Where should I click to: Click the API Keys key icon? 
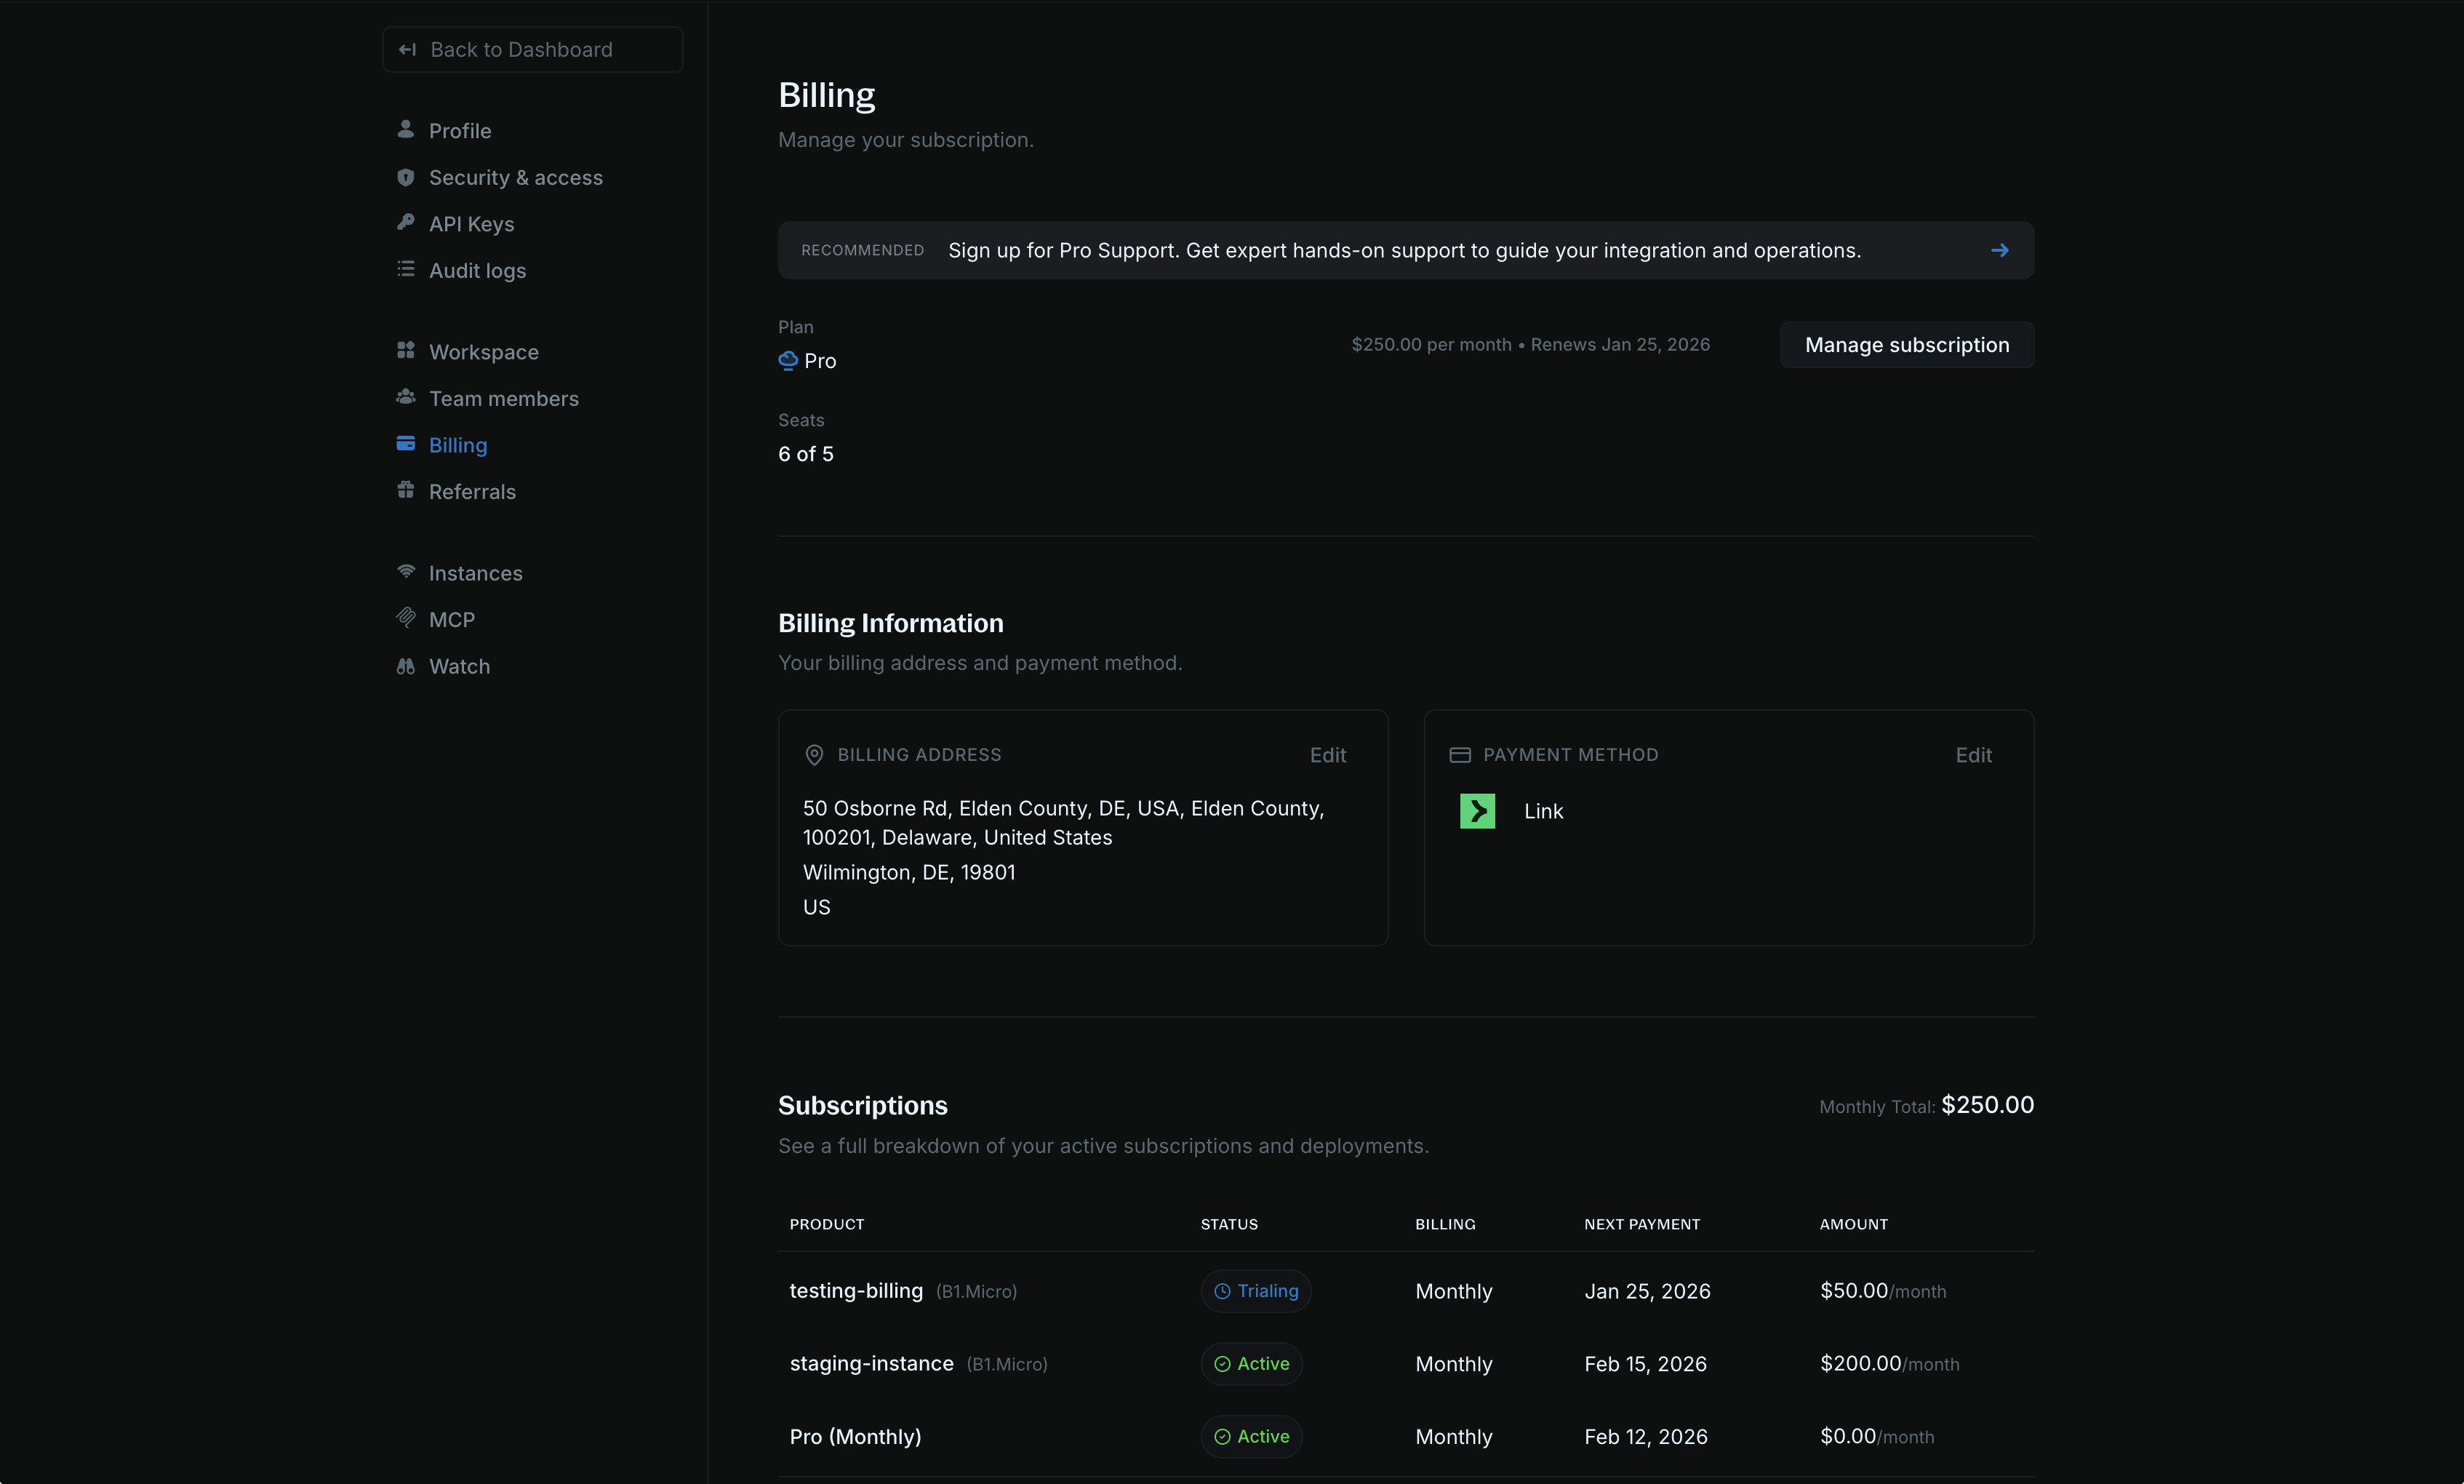[x=406, y=223]
